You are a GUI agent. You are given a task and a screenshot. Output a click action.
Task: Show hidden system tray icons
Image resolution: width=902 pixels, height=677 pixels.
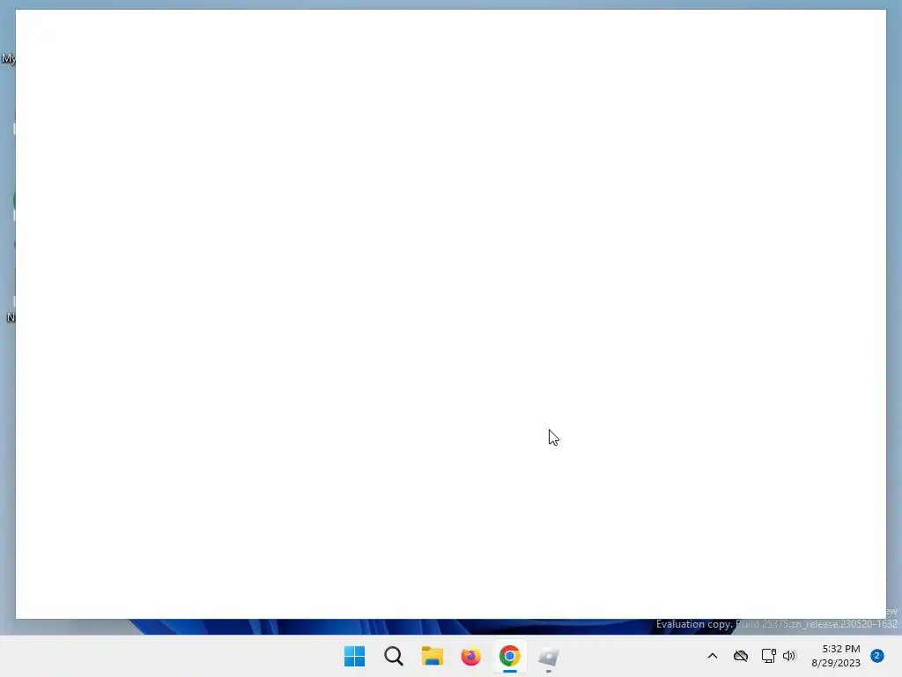tap(712, 656)
